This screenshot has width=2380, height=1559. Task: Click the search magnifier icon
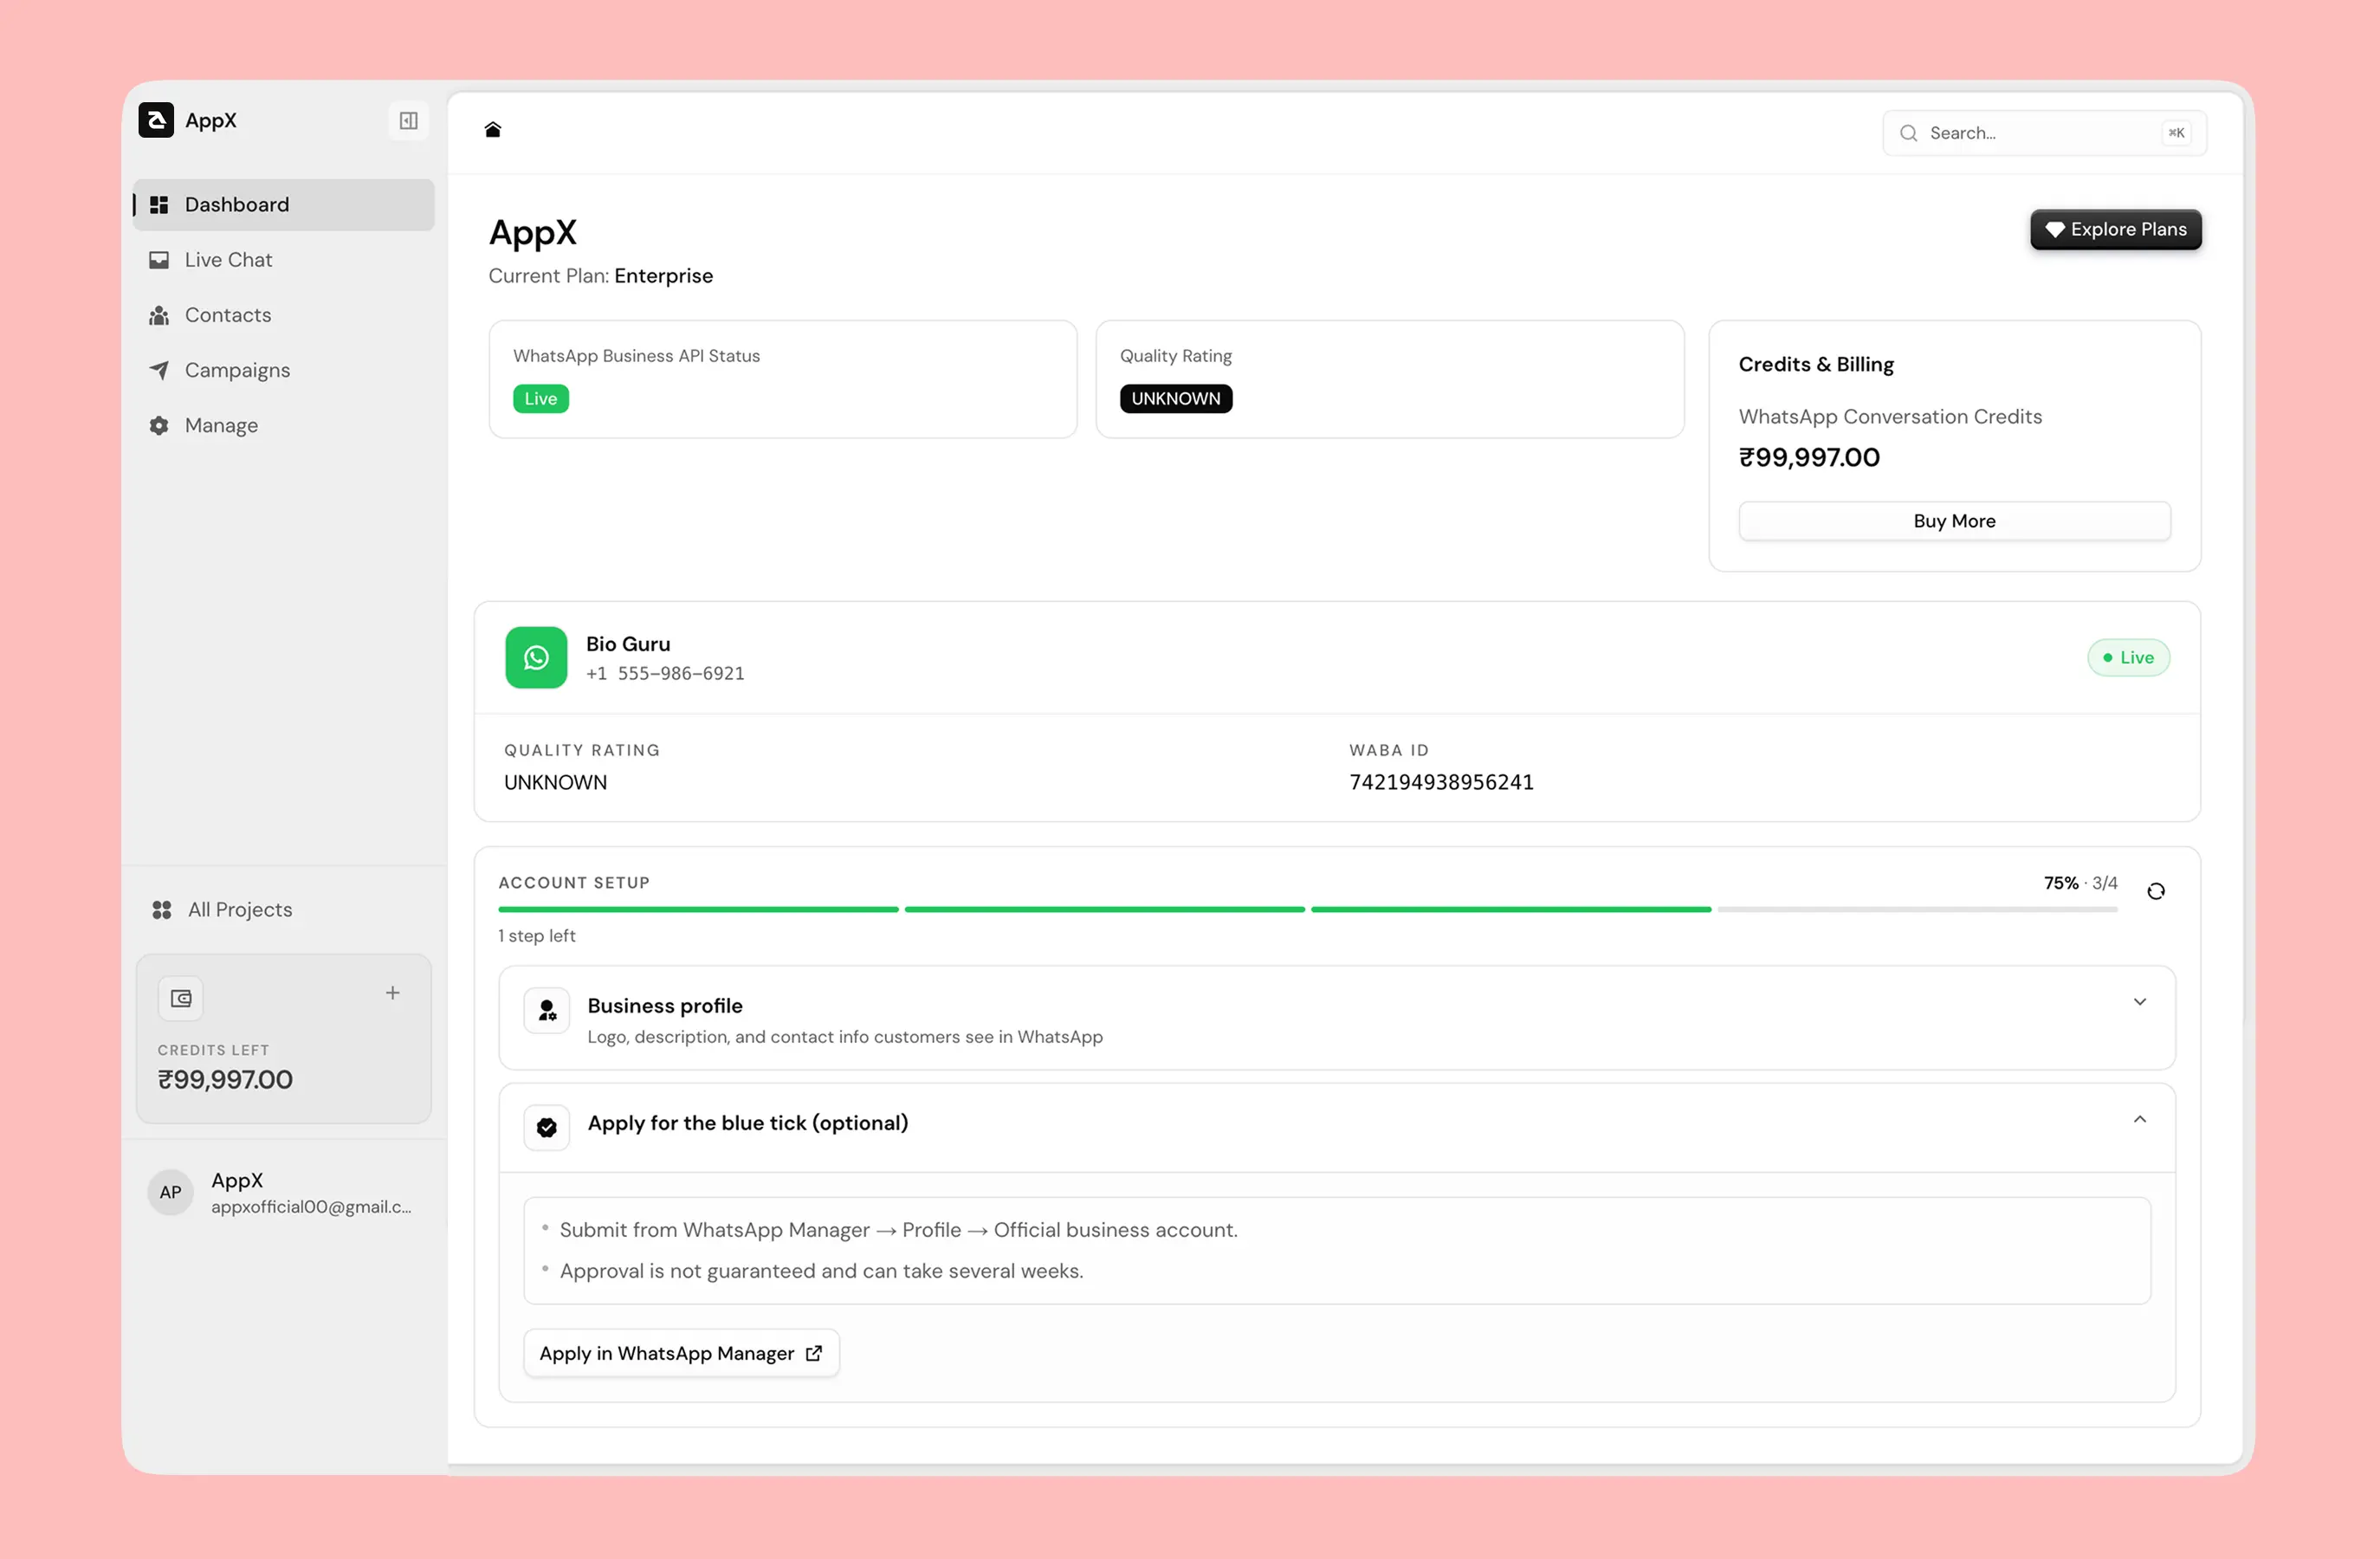[x=1908, y=133]
